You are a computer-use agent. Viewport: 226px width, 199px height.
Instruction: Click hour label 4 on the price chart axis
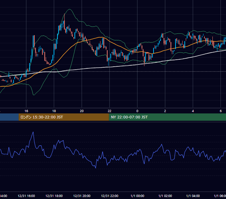pyautogui.click(x=193, y=111)
